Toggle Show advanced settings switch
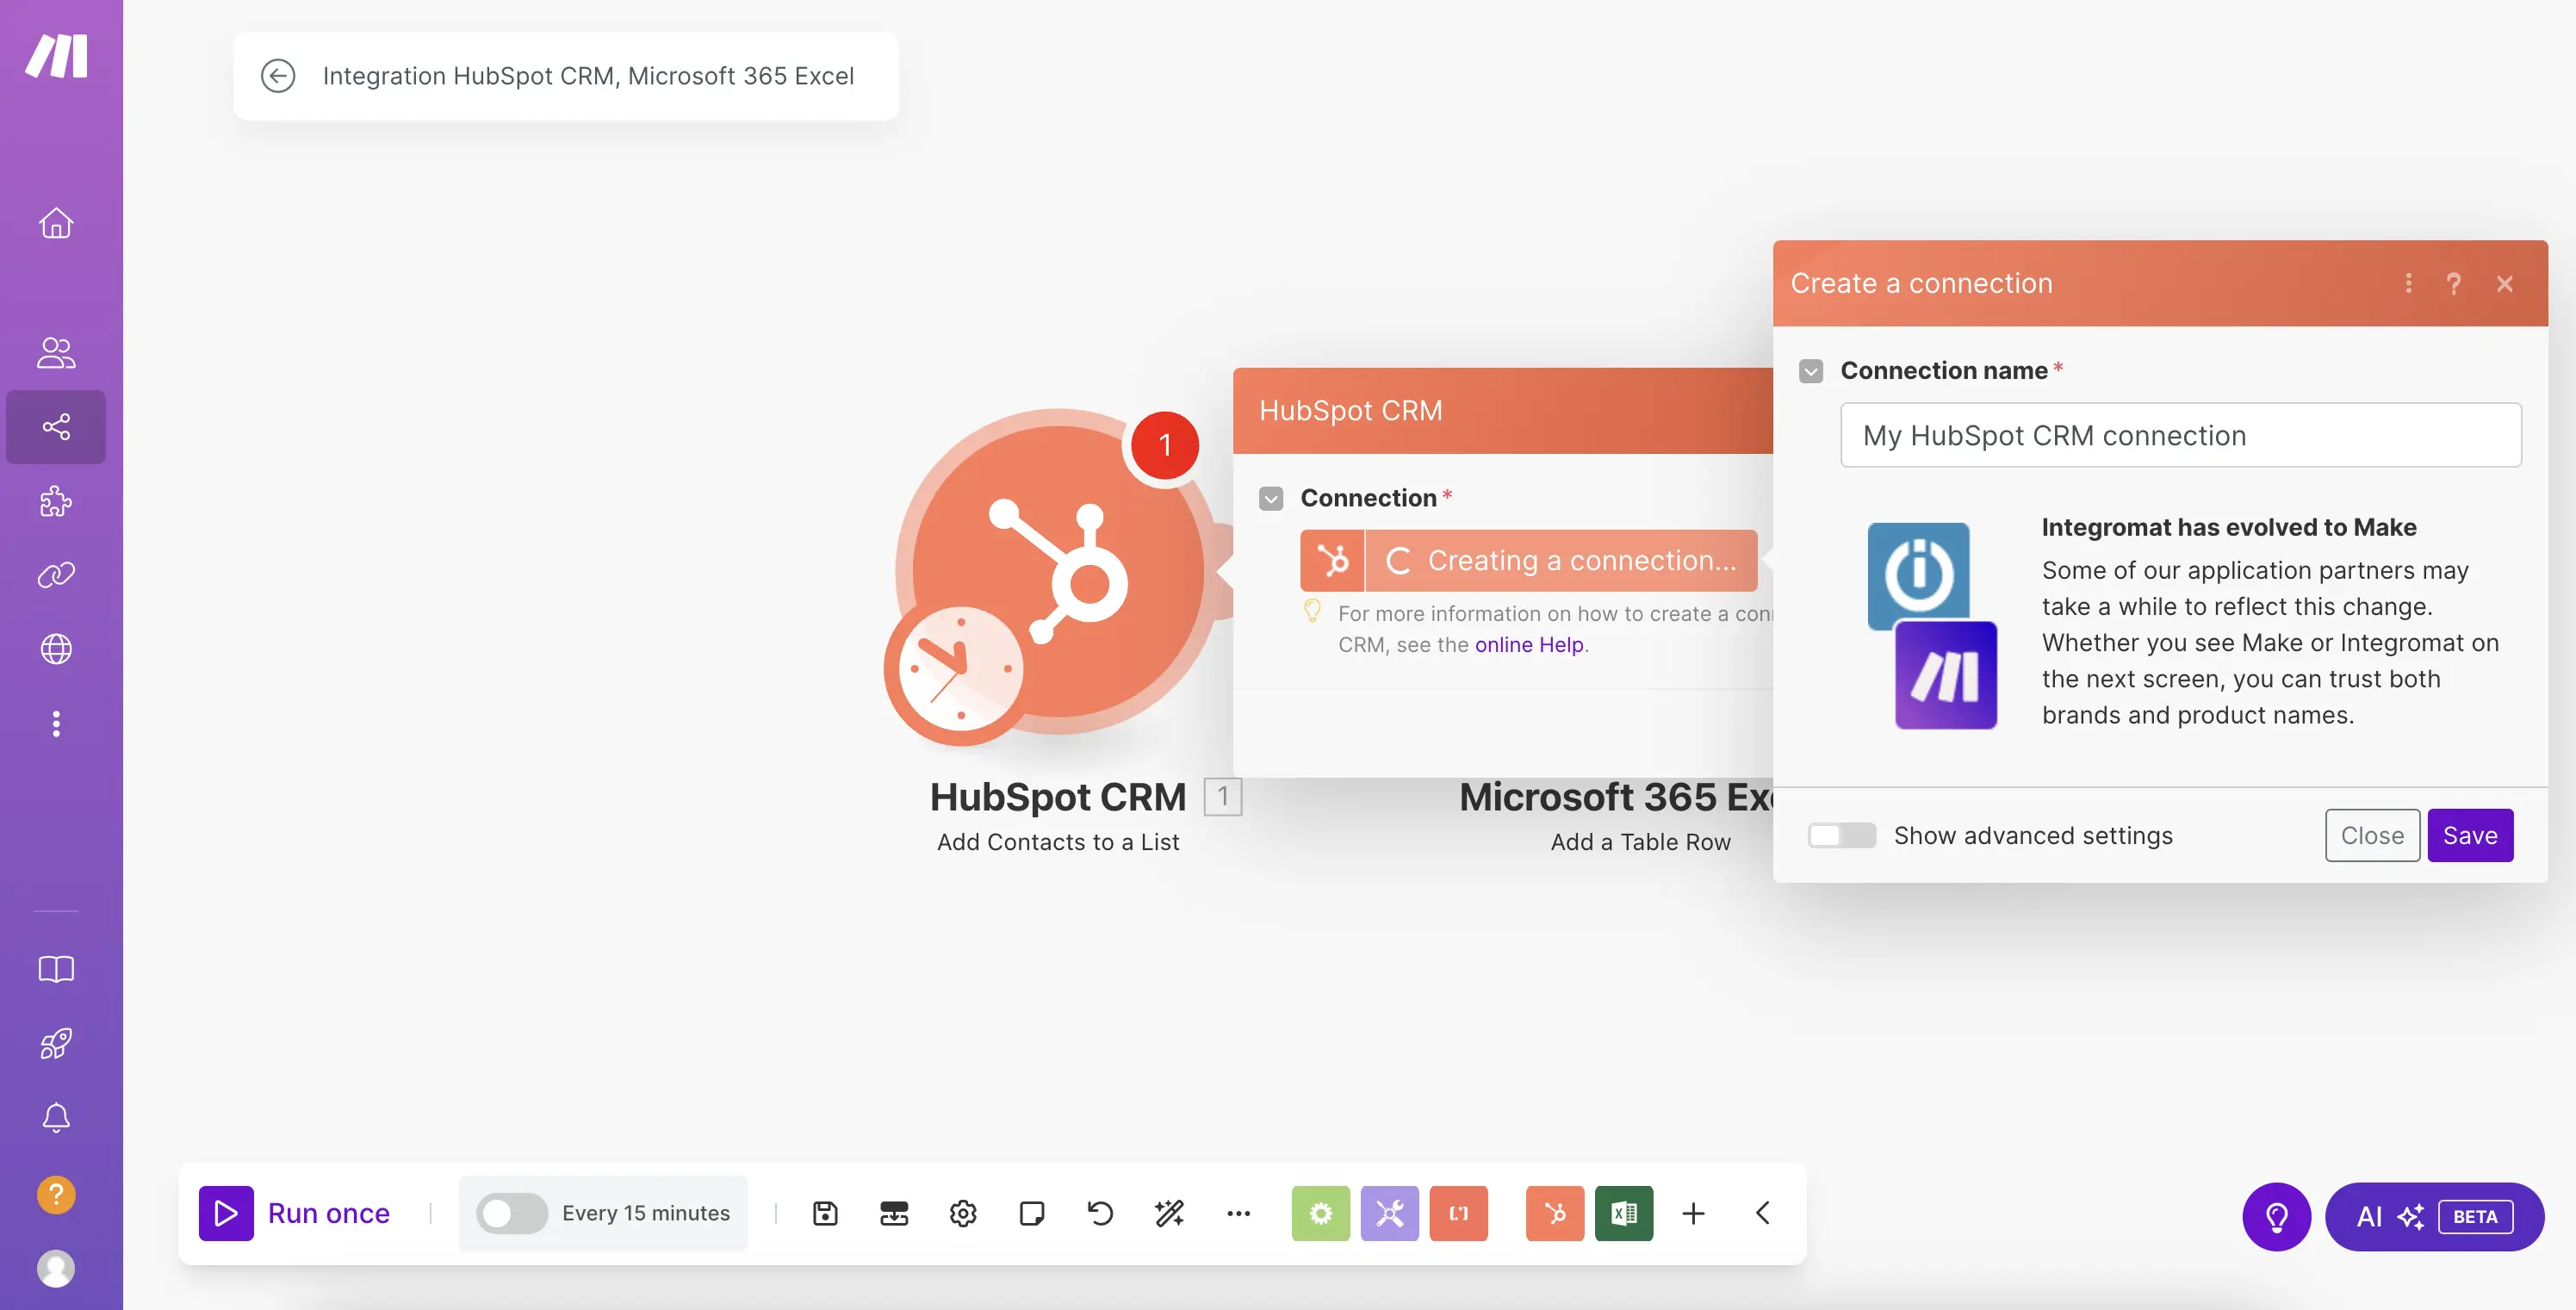The height and width of the screenshot is (1310, 2576). tap(1842, 835)
